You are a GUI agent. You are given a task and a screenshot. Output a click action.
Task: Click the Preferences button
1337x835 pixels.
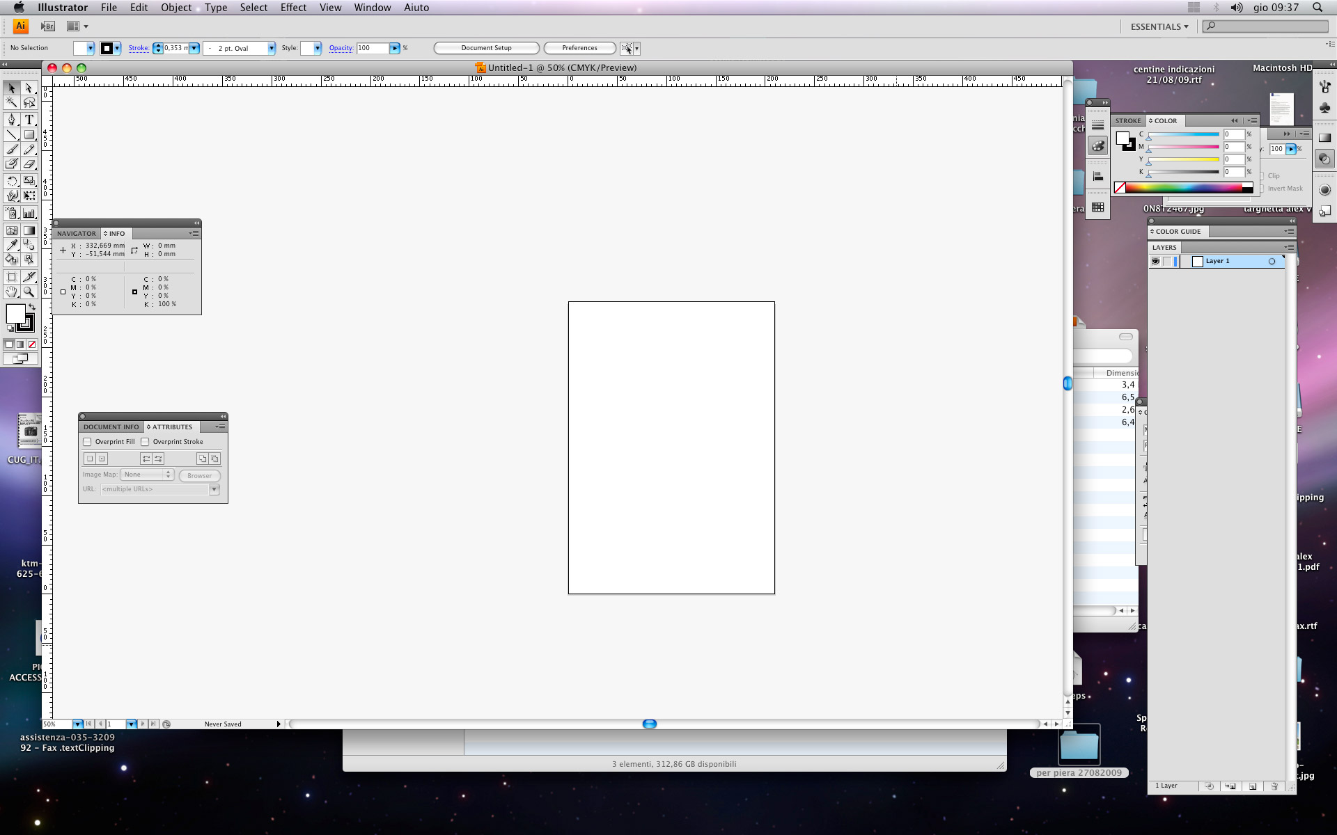click(x=579, y=48)
